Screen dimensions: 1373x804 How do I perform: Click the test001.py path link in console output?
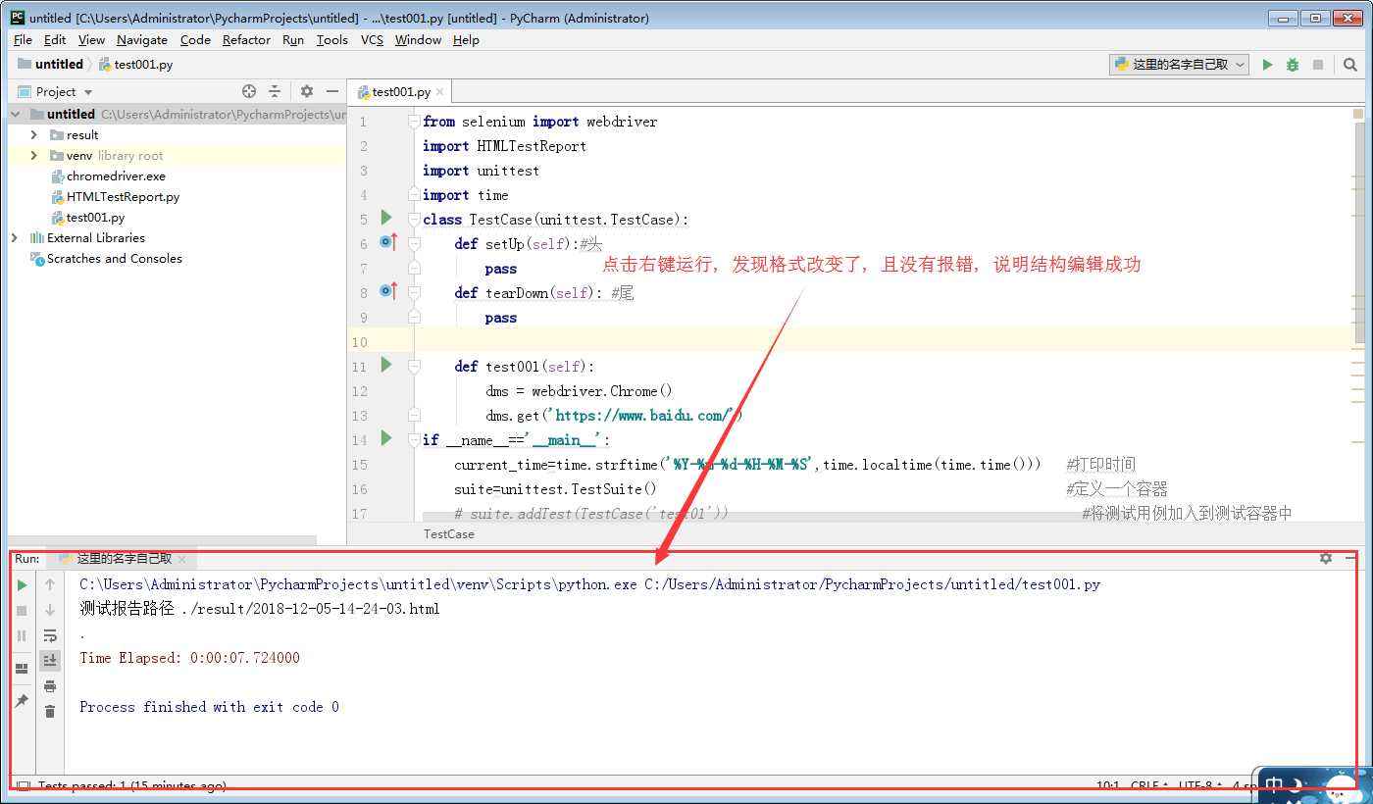(872, 584)
